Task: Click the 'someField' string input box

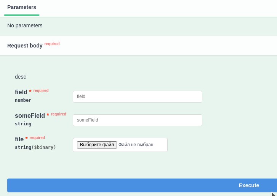Action: coord(138,120)
